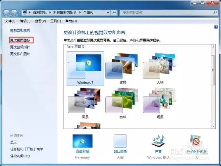Open the 声音 music notes icon
221x166 pixels.
tap(158, 141)
